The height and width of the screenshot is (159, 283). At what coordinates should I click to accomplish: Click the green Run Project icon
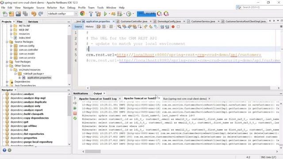click(105, 14)
